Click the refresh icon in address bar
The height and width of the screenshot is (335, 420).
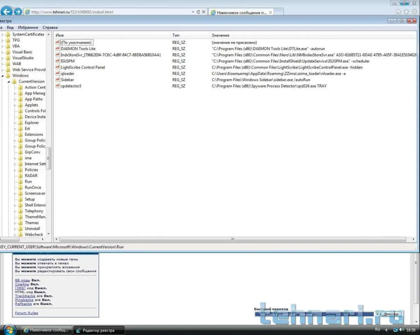pos(198,12)
